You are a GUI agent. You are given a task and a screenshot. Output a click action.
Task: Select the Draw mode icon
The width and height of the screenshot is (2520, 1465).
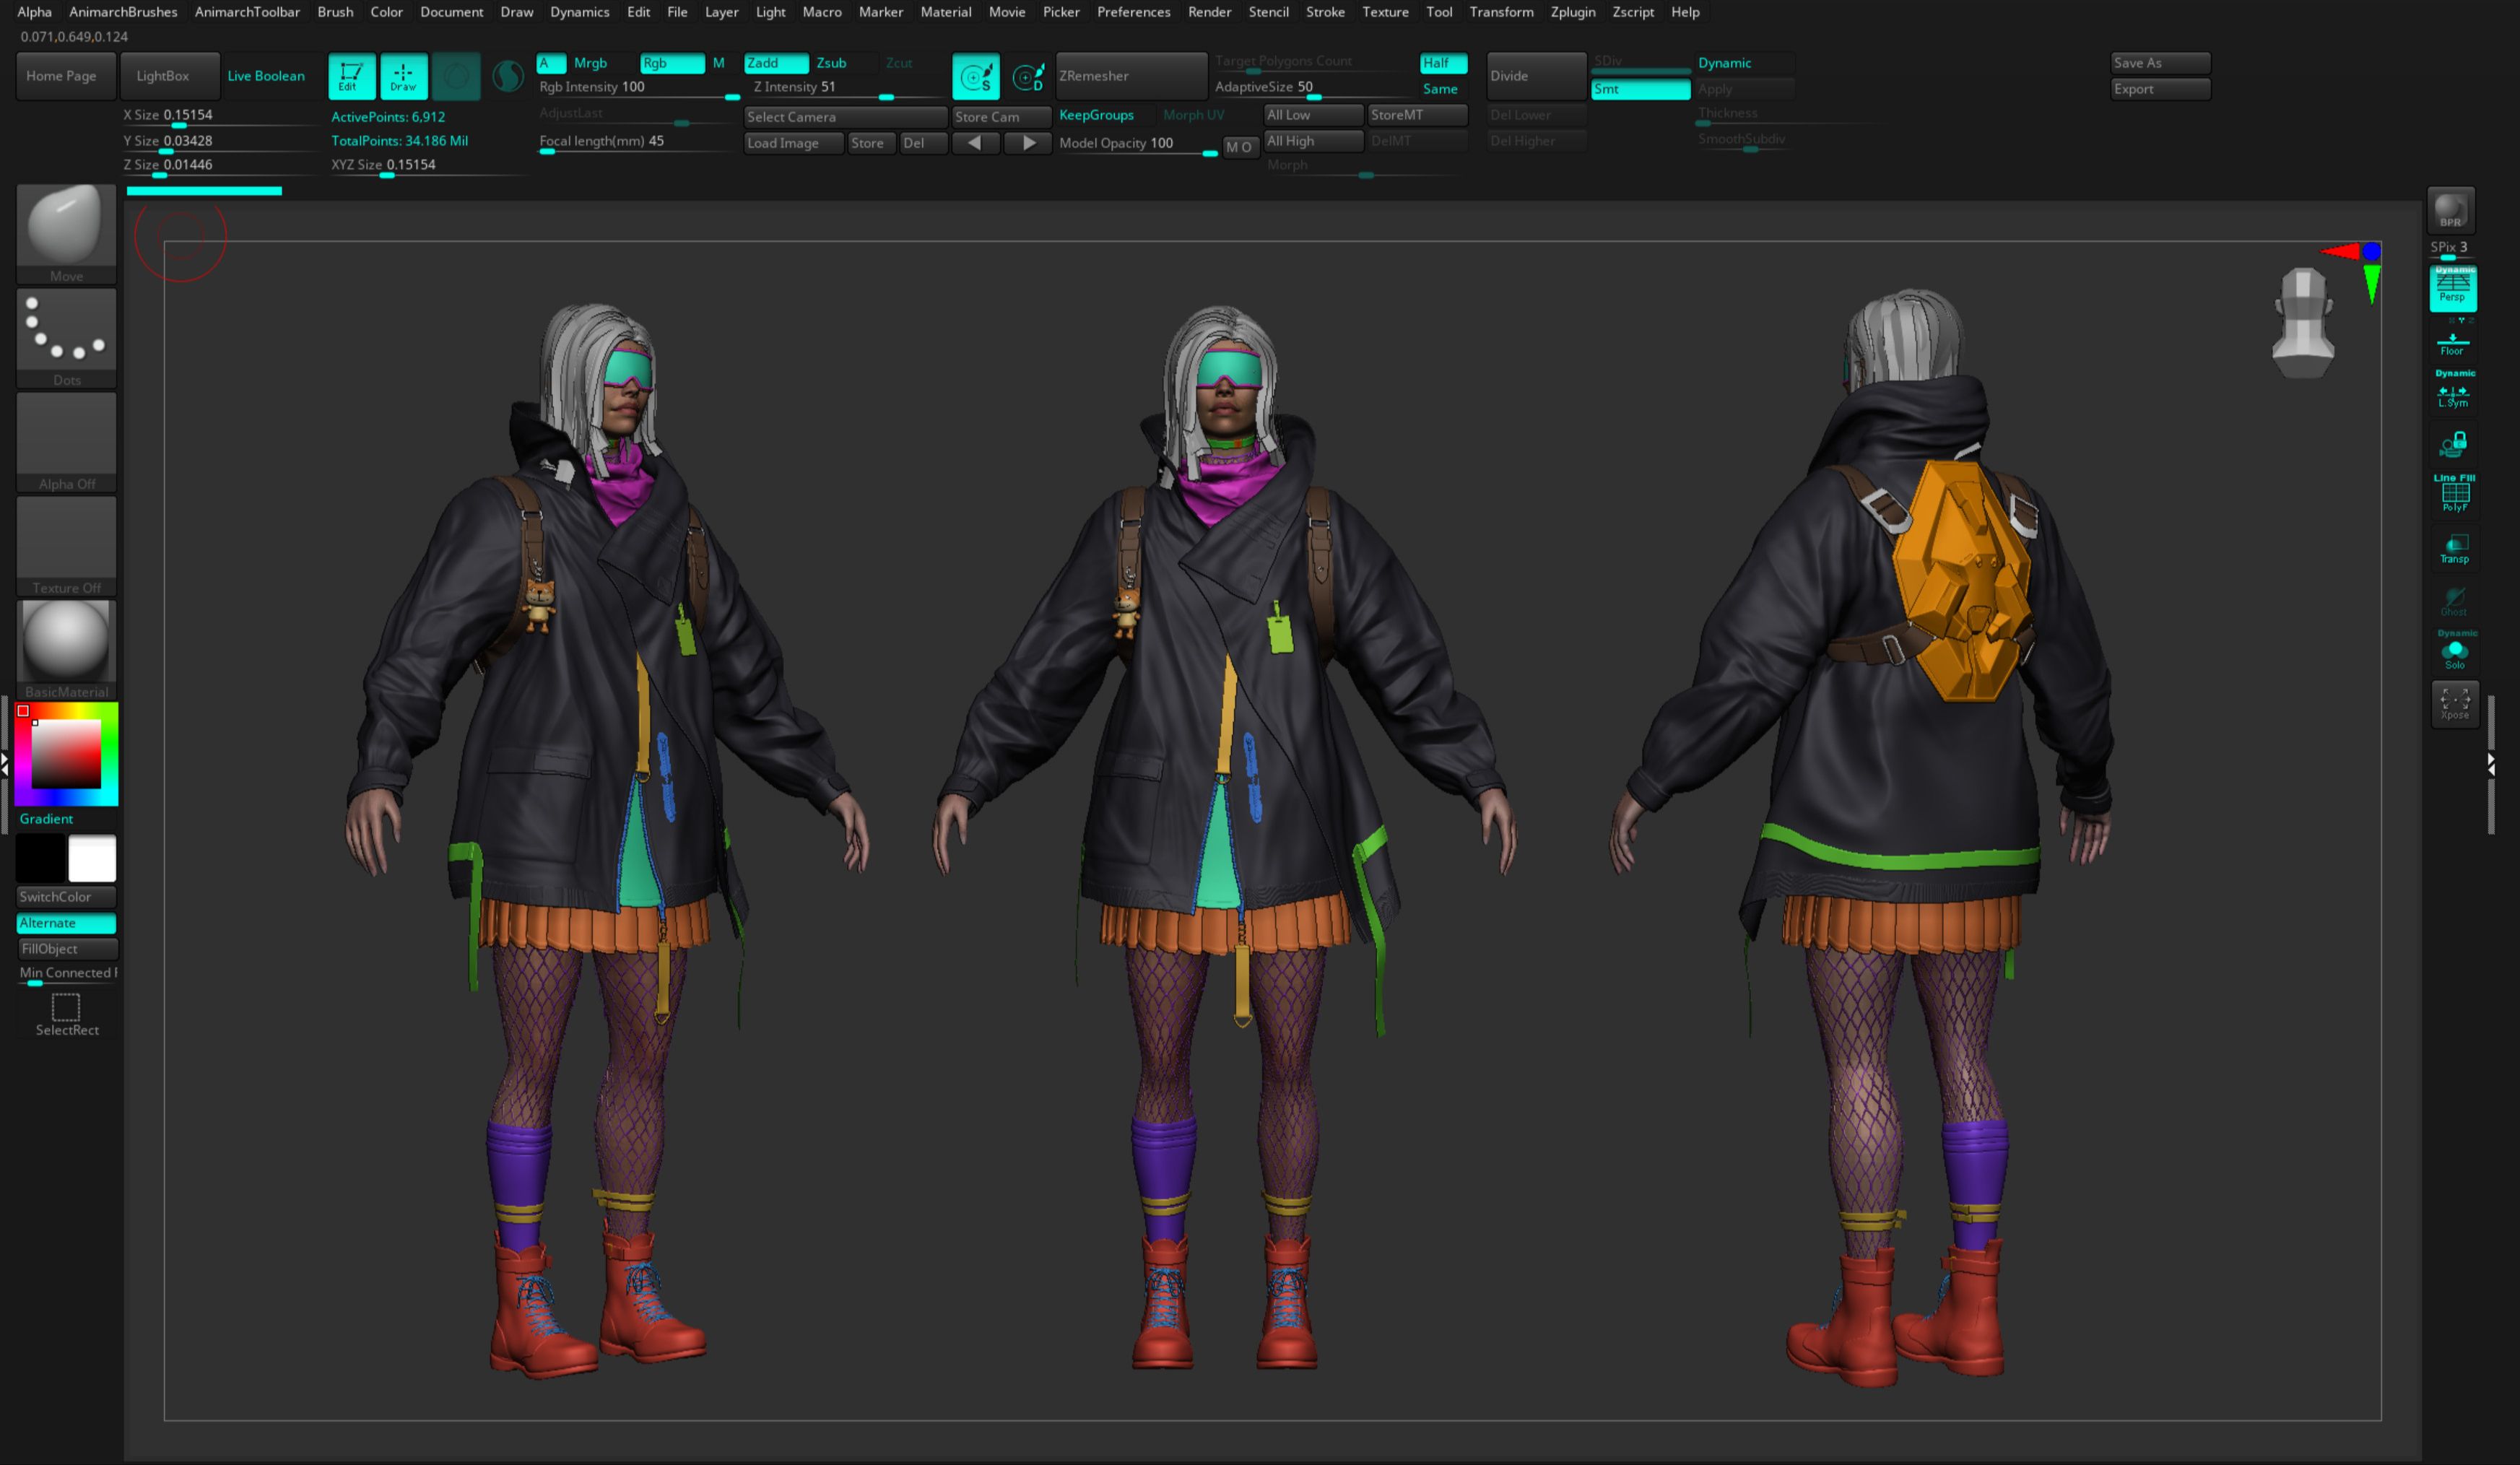pos(403,76)
